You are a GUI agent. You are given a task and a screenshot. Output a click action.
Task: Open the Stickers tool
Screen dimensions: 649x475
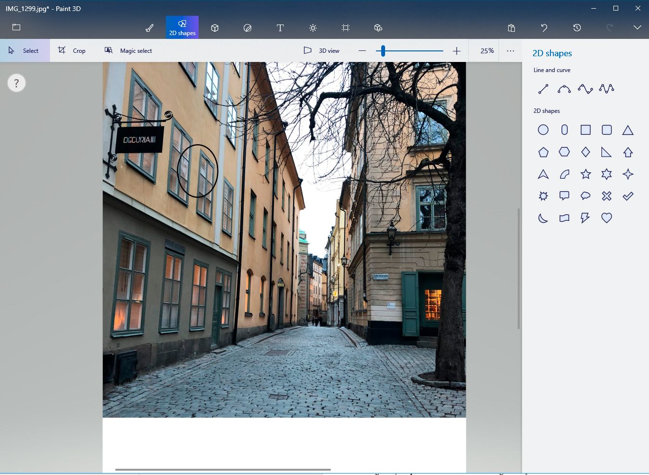pos(248,28)
